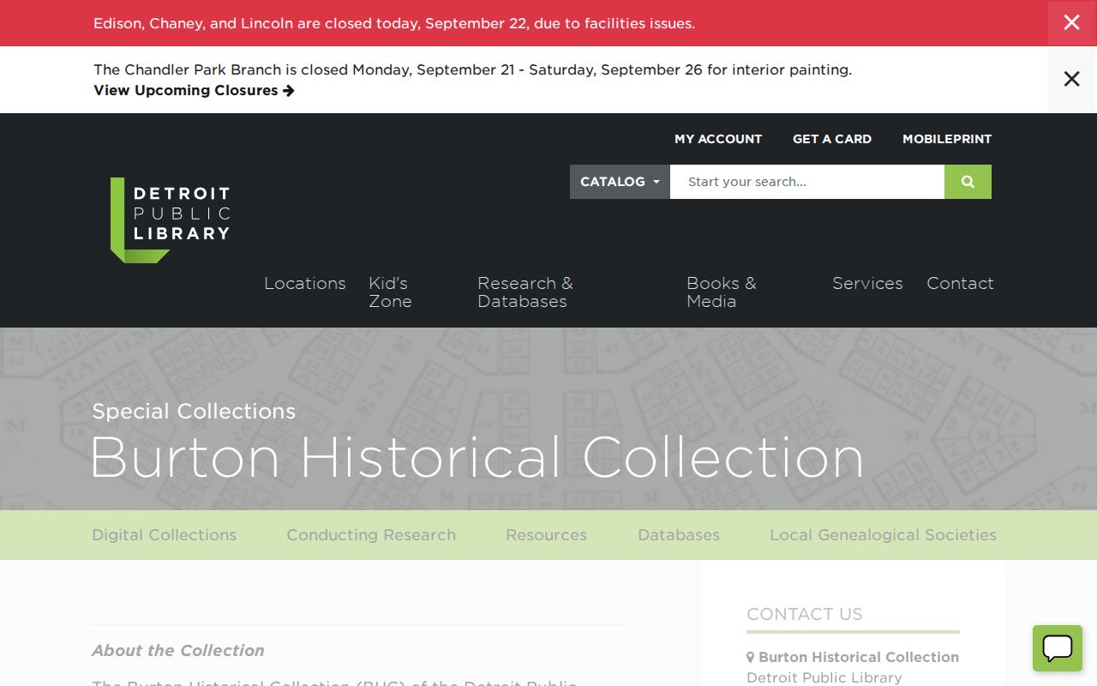Click the 'CONTACT US' sidebar heading

(x=805, y=614)
